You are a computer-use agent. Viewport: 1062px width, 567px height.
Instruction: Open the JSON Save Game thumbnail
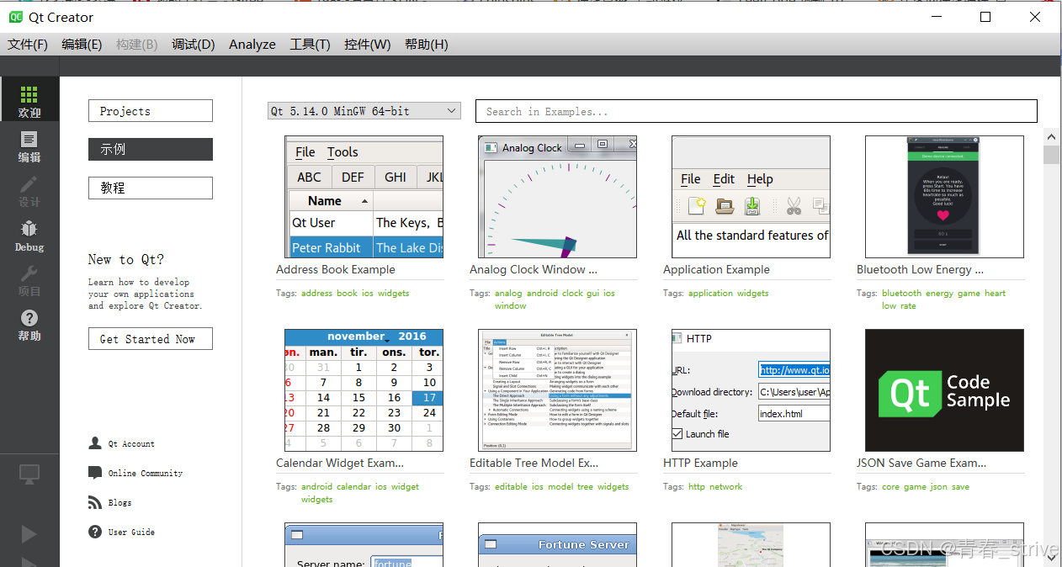tap(944, 390)
